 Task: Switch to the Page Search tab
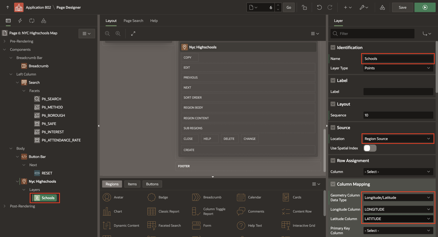[x=133, y=21]
